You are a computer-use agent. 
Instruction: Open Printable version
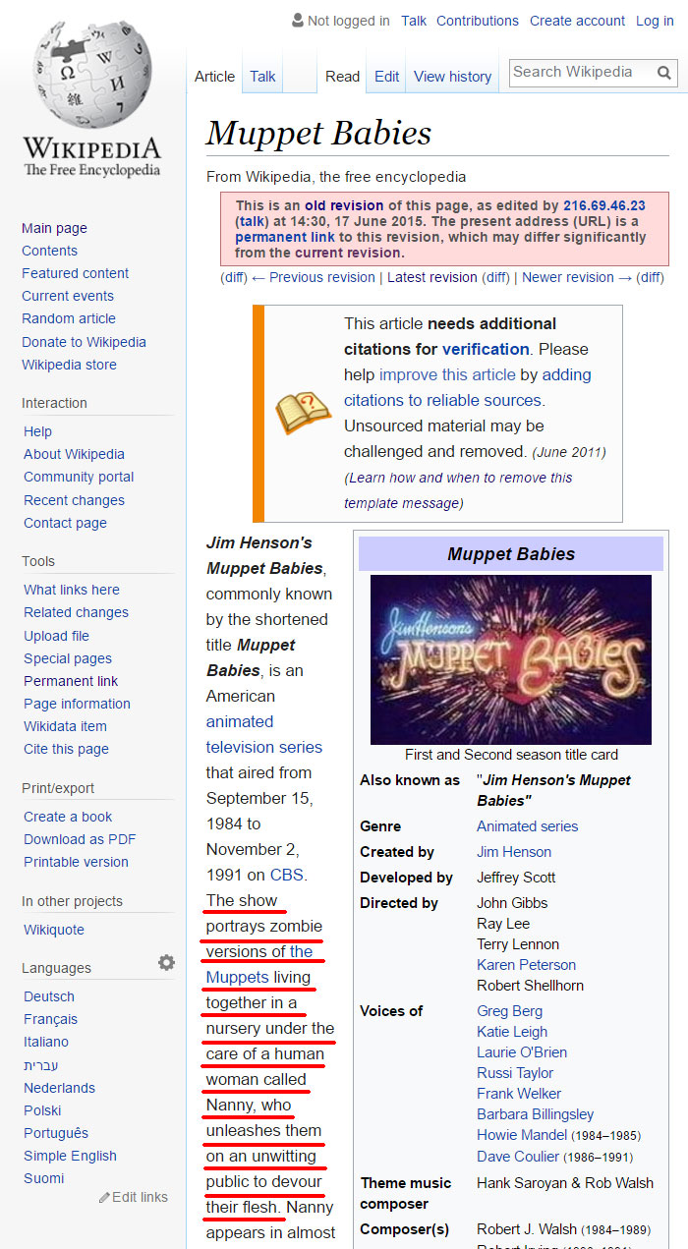pos(76,862)
